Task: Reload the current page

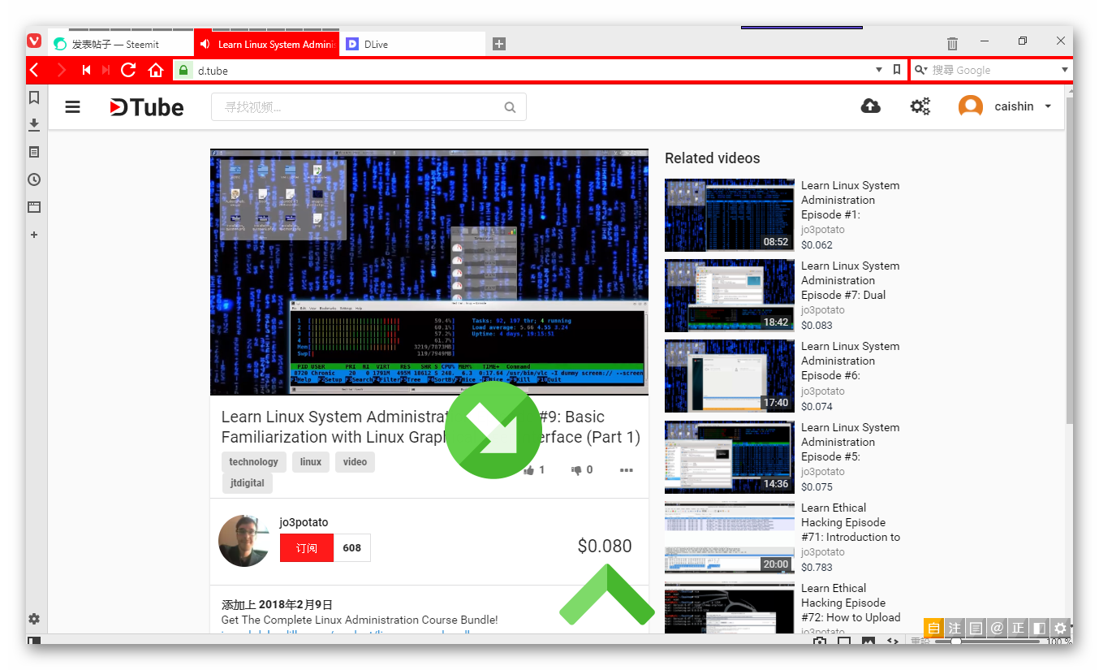Action: click(127, 71)
